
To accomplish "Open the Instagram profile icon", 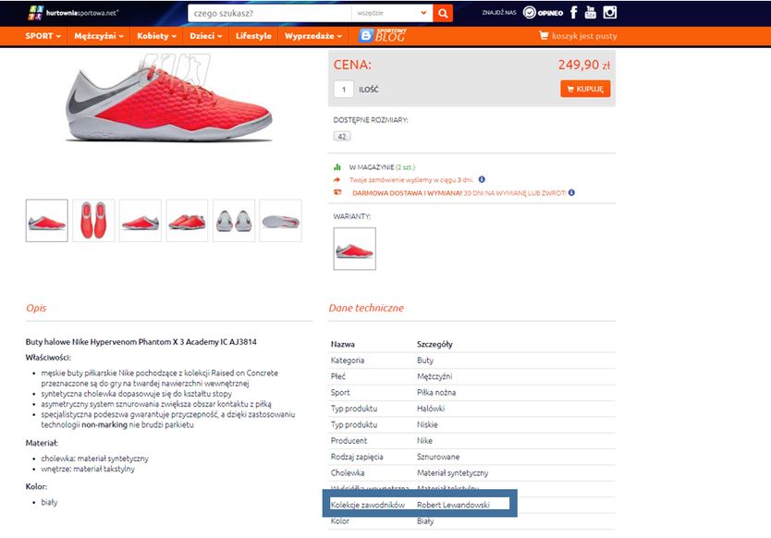I will [610, 12].
